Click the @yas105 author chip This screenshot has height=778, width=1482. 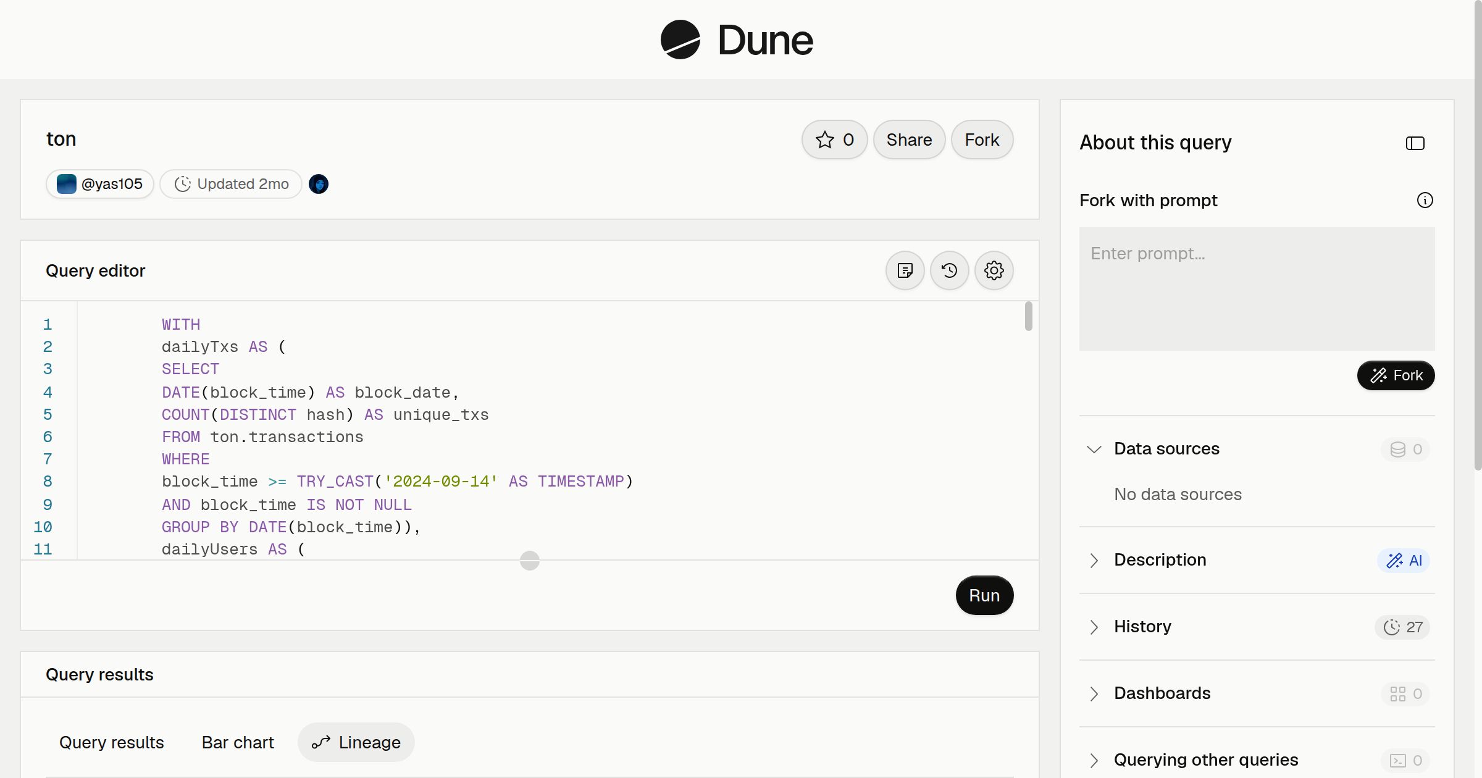(100, 184)
